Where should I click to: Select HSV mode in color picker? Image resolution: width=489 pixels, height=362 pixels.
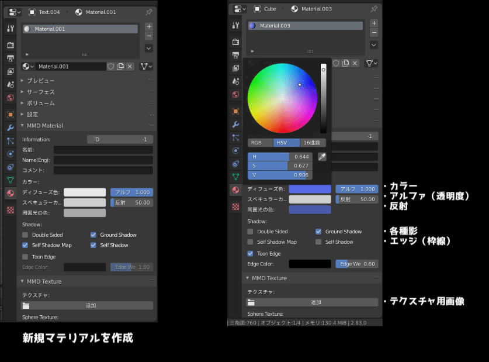click(286, 143)
